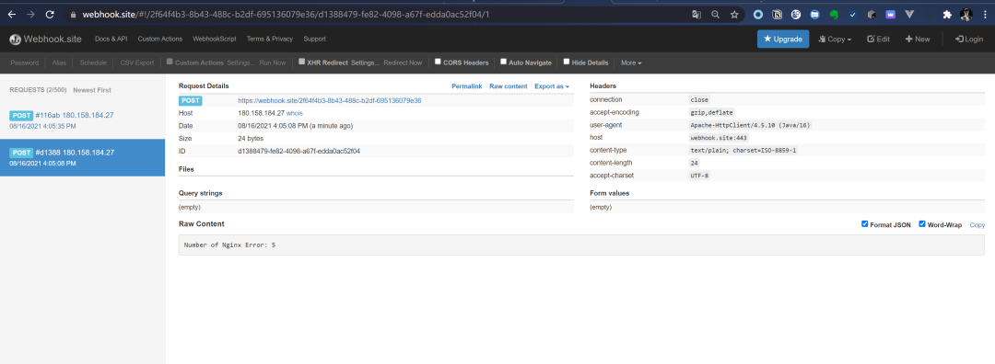Click the raw content text box
This screenshot has width=995, height=364.
pos(582,245)
